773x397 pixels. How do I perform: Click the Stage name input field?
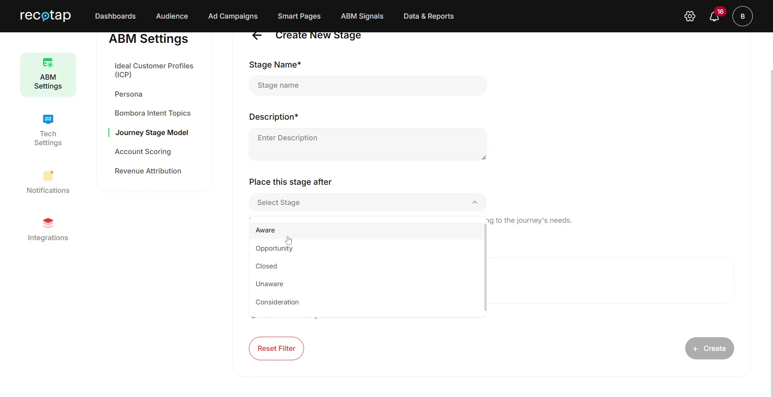pyautogui.click(x=367, y=85)
